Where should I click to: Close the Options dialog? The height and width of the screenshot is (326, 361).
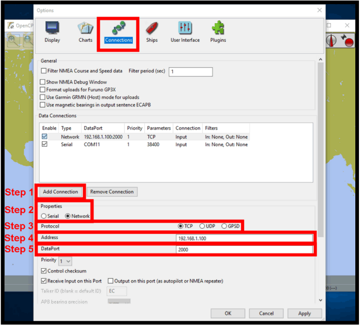tap(320, 10)
